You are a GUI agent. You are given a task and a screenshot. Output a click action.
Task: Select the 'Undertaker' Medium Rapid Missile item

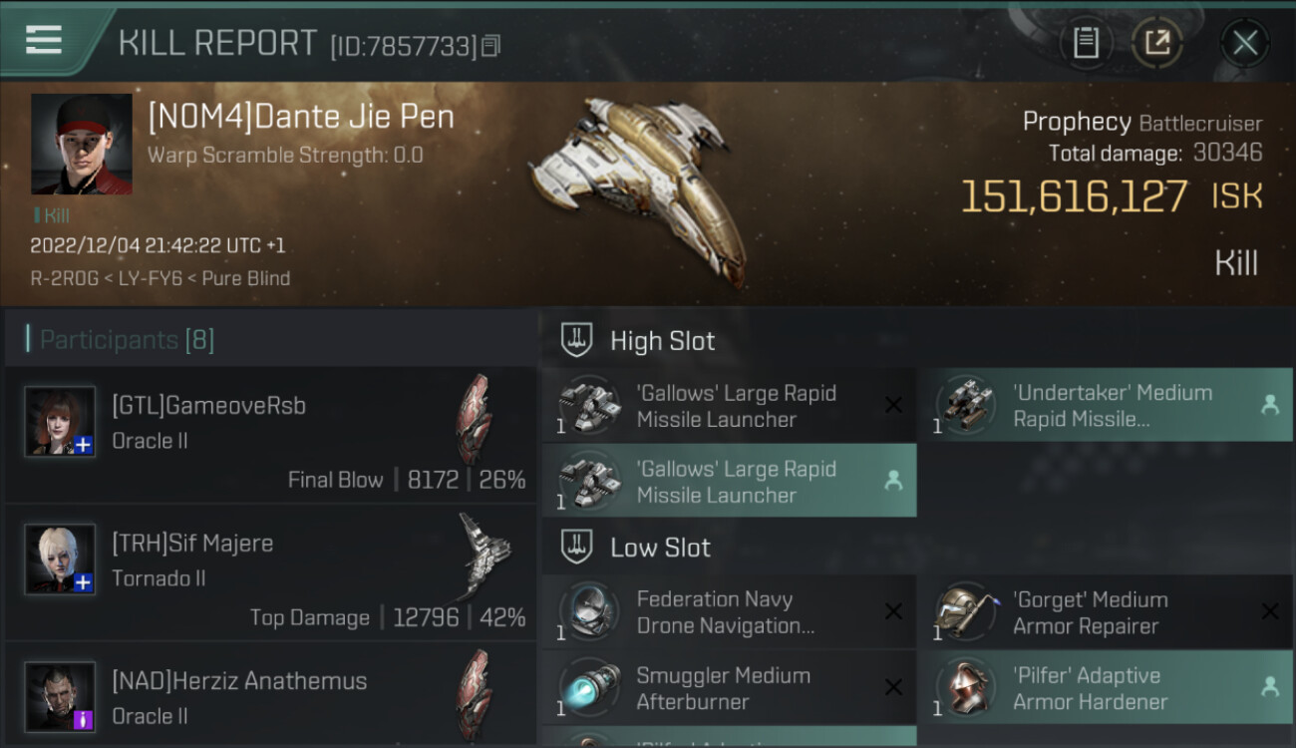click(1105, 405)
